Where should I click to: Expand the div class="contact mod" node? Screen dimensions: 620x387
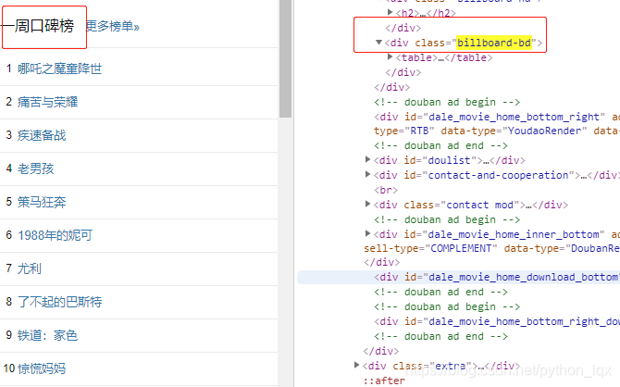(367, 205)
